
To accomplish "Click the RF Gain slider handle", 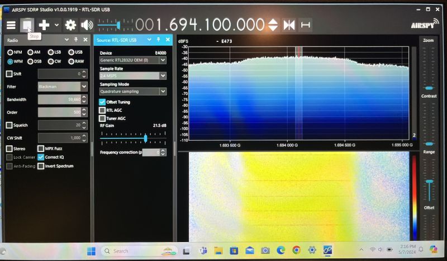I will pos(145,137).
